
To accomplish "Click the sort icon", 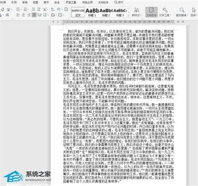I will click(53, 9).
